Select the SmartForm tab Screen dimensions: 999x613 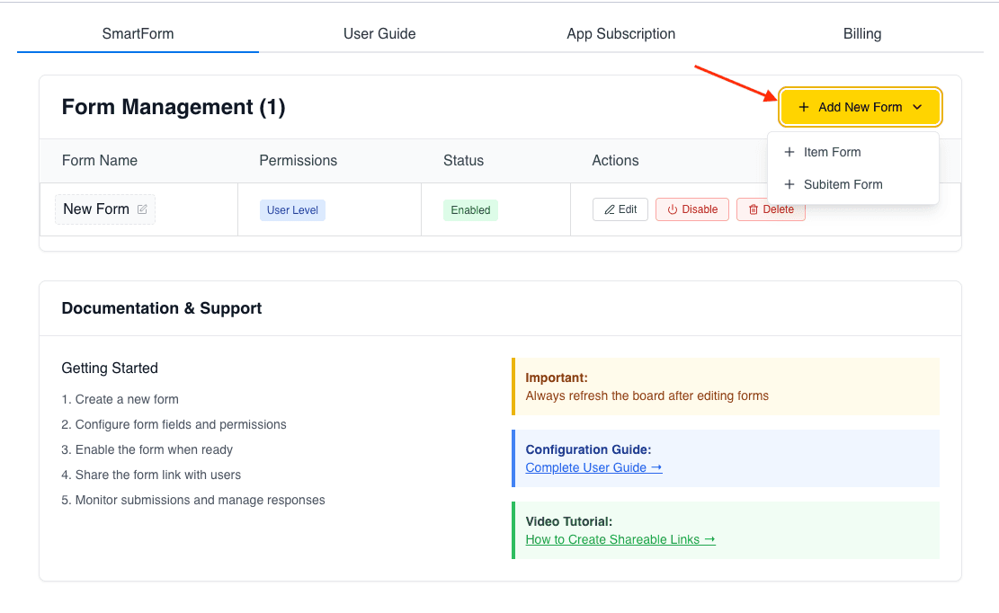138,34
